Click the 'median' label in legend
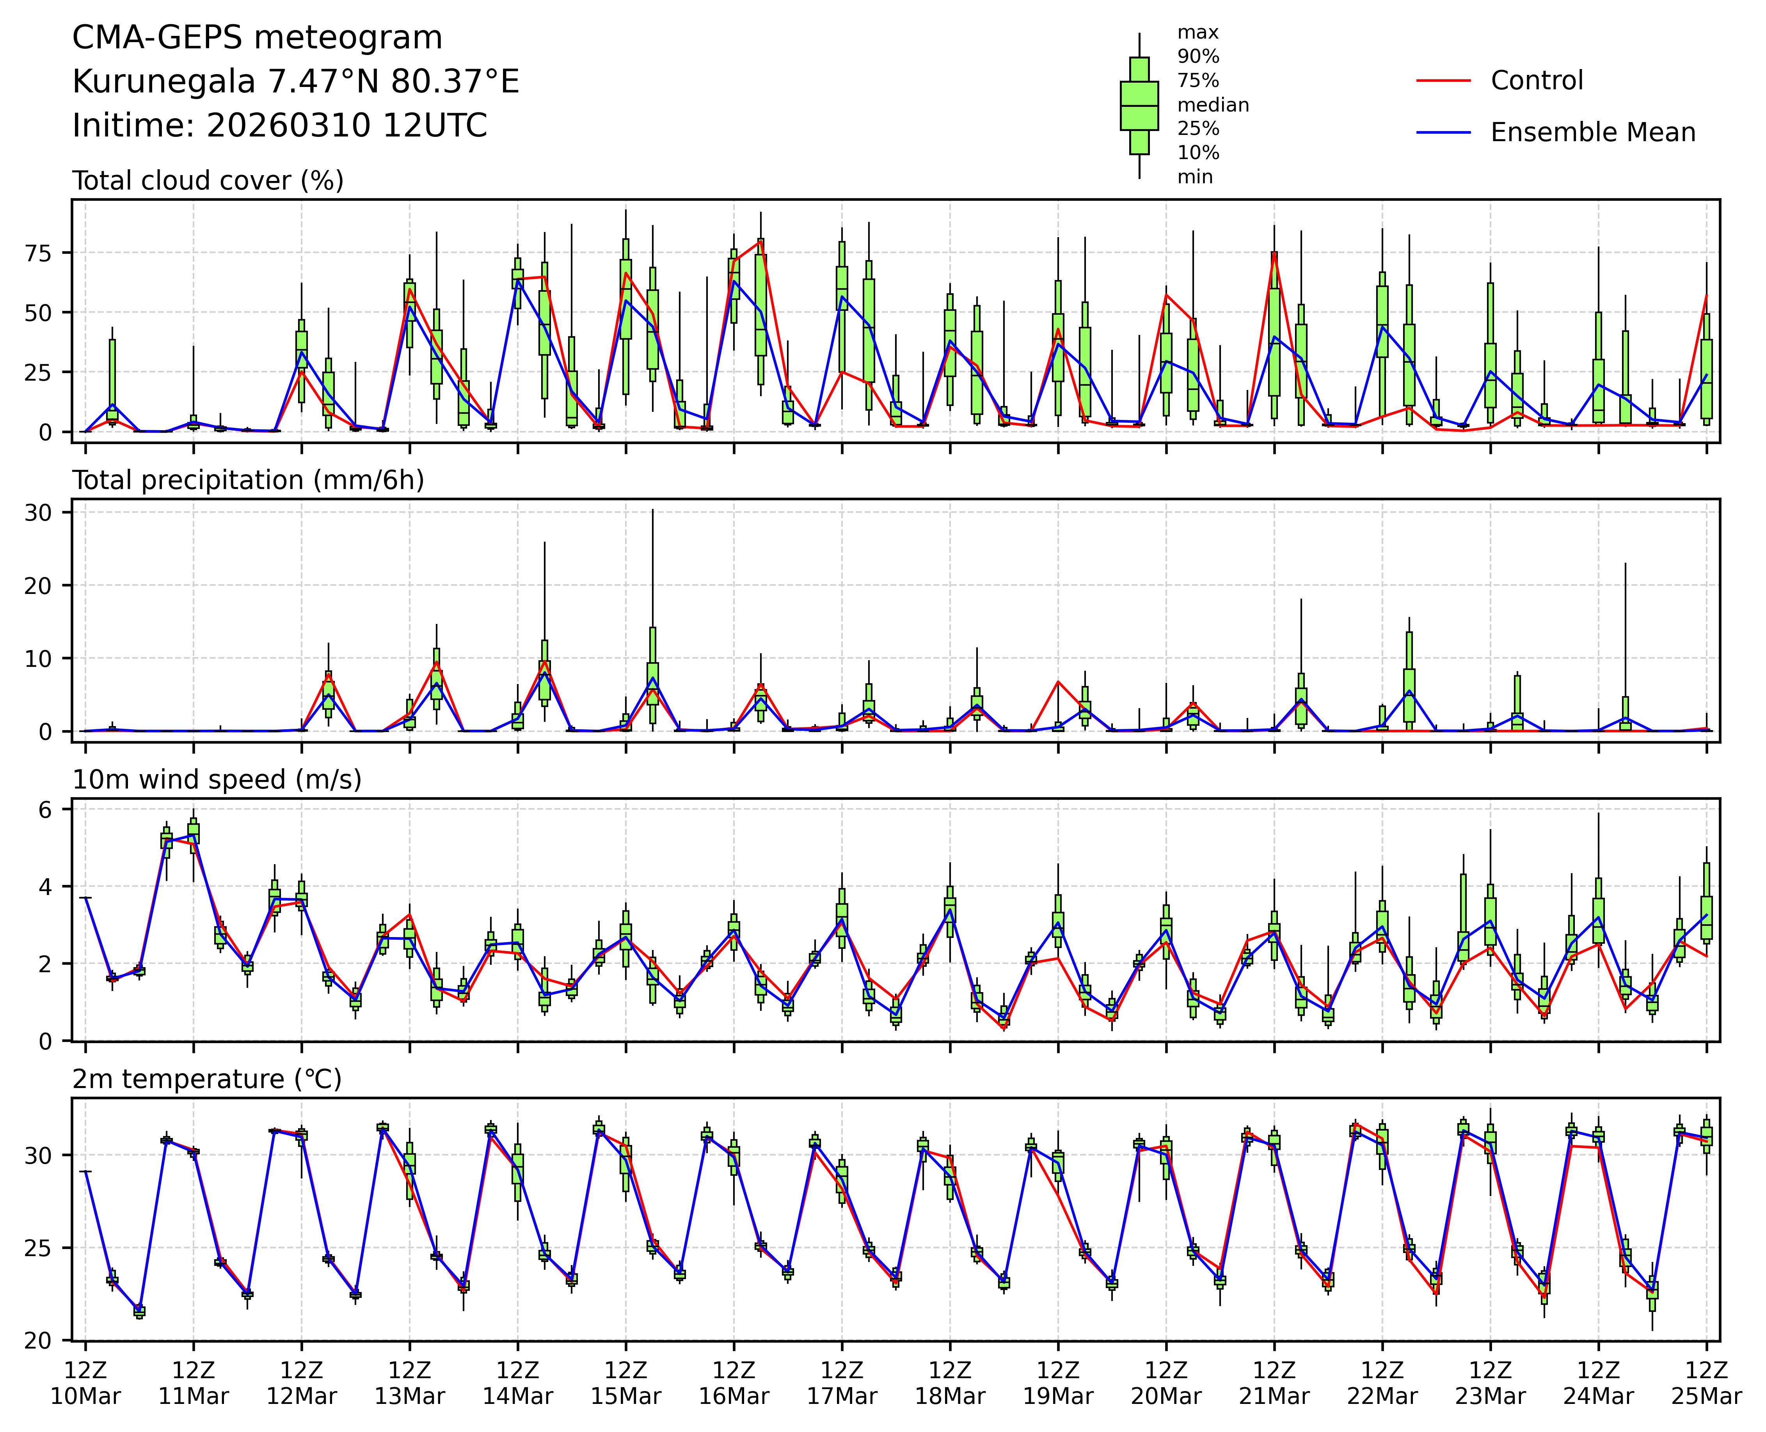Viewport: 1766px width, 1432px height. [x=1212, y=105]
